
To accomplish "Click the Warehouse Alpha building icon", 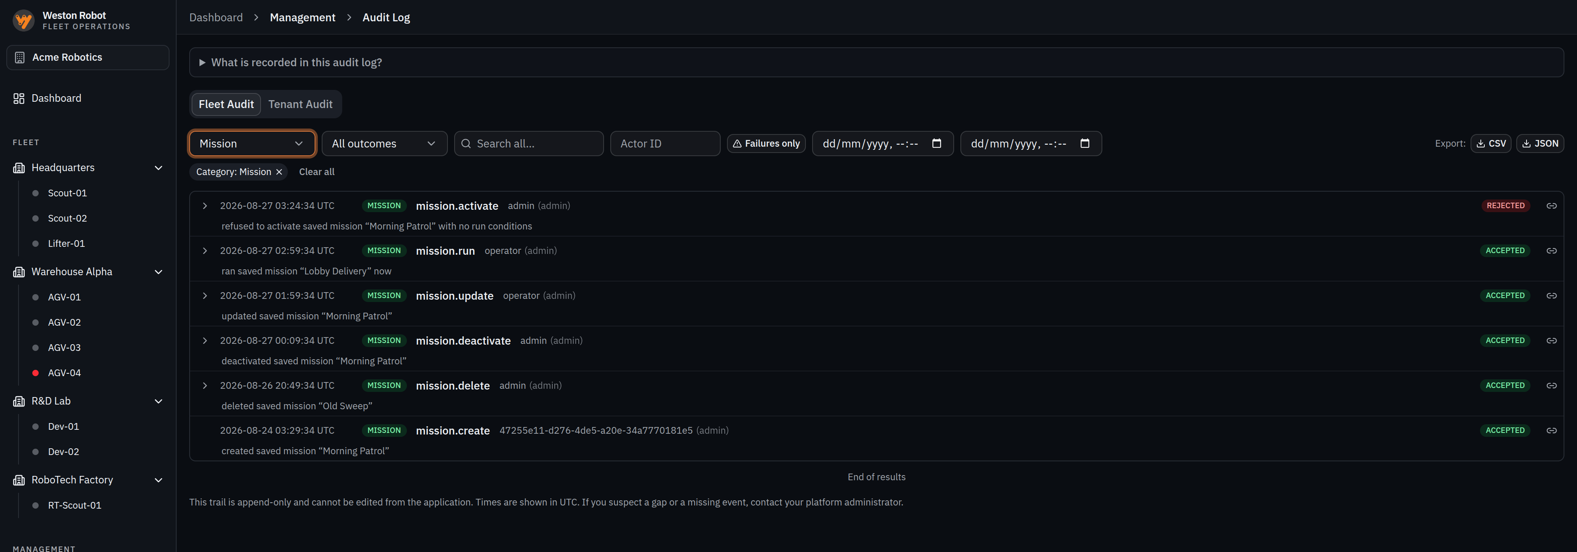I will click(19, 272).
